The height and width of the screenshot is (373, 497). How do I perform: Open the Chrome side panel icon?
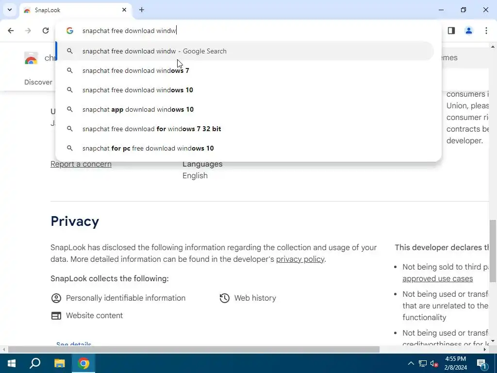point(451,31)
